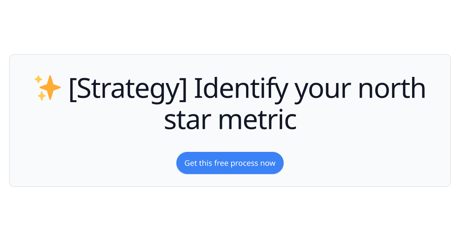Click the empty space below the blue button
Screen dimensions: 460x241
(x=230, y=180)
